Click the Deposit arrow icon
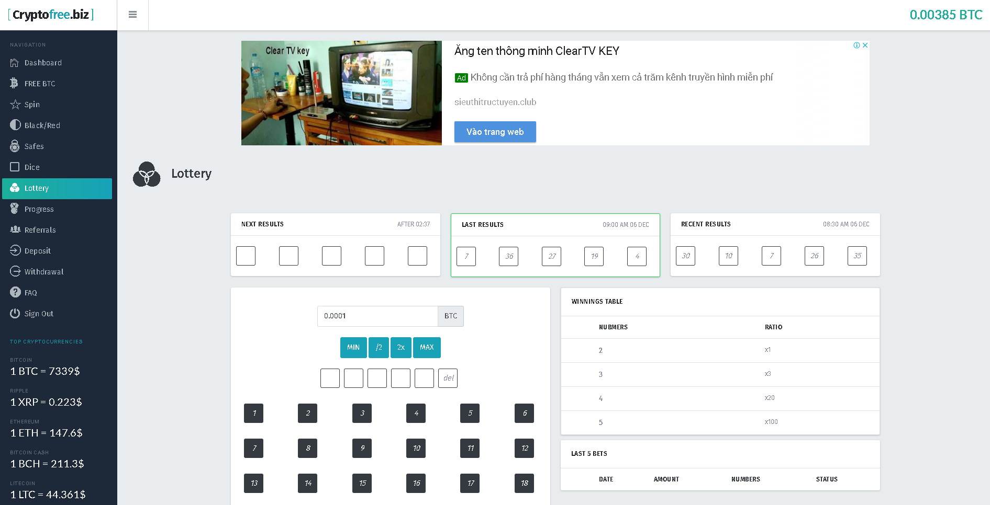The width and height of the screenshot is (990, 505). (15, 251)
